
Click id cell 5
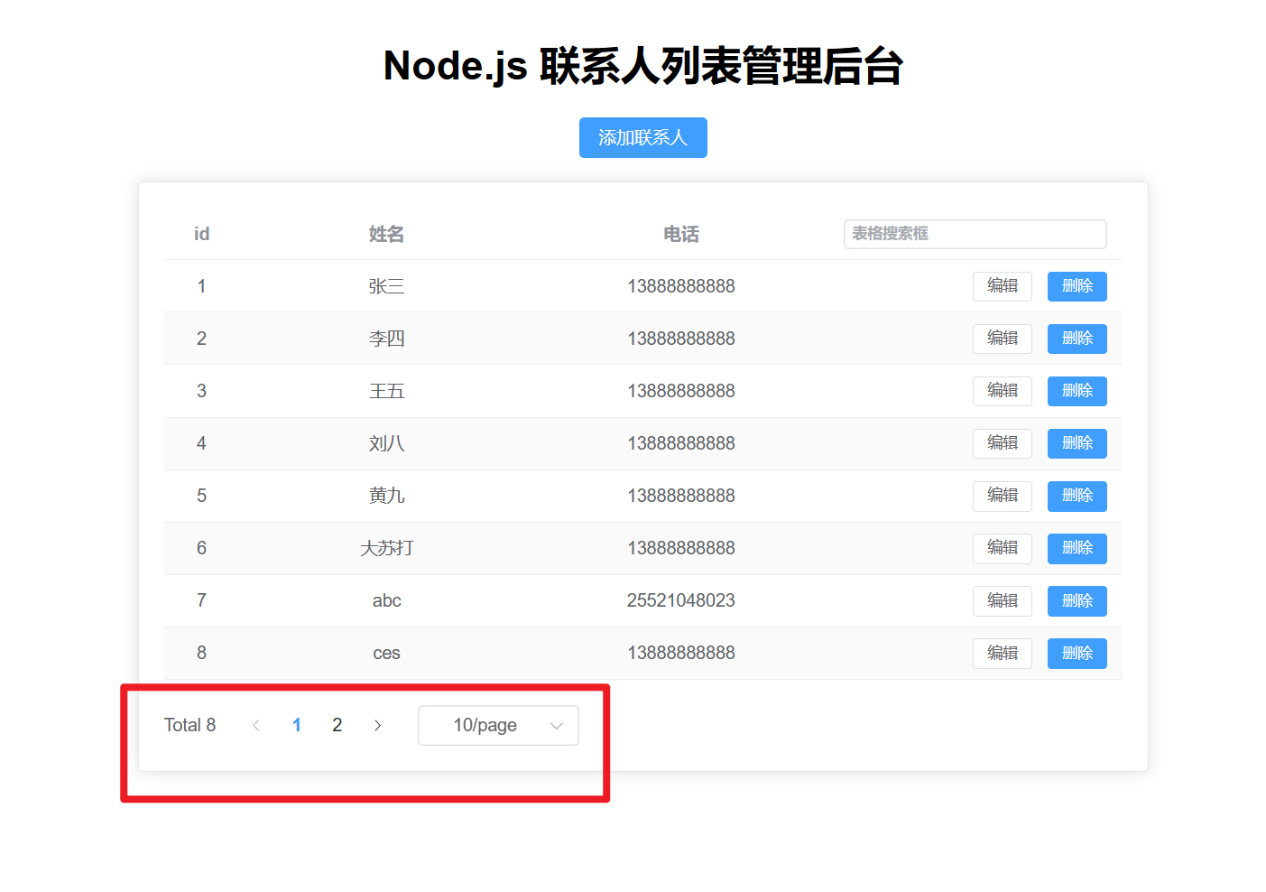coord(201,496)
